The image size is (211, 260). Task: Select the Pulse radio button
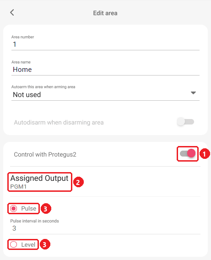[14, 208]
